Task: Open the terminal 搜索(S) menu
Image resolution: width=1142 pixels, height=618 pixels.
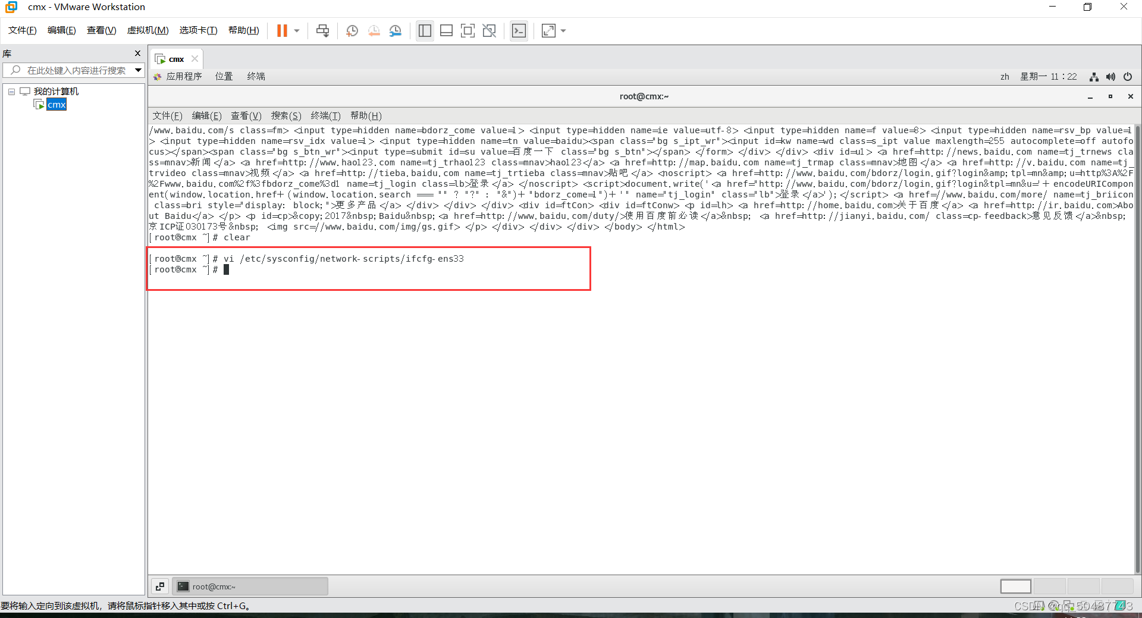Action: click(x=286, y=116)
